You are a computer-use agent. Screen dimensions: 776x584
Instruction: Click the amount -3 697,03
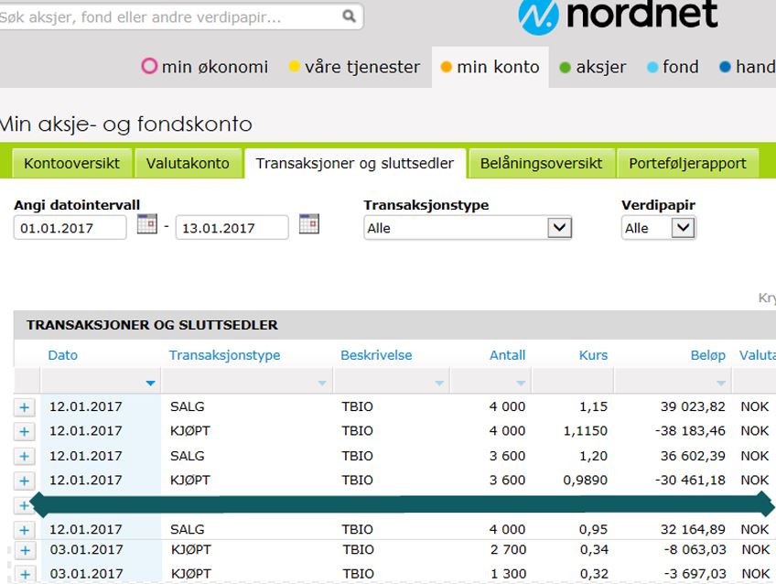(x=695, y=574)
